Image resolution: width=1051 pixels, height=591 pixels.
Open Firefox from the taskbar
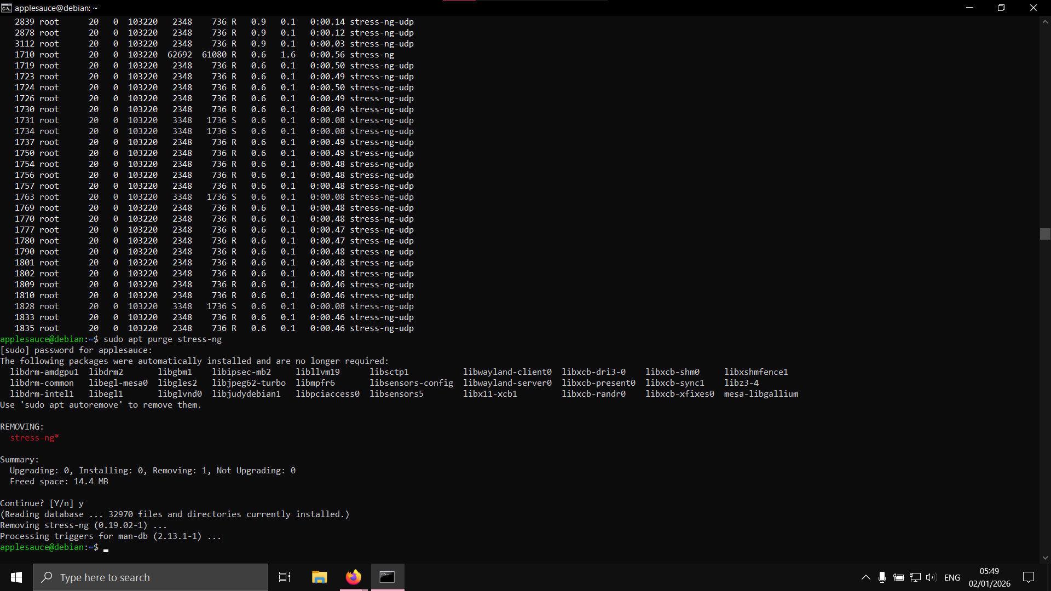click(354, 577)
